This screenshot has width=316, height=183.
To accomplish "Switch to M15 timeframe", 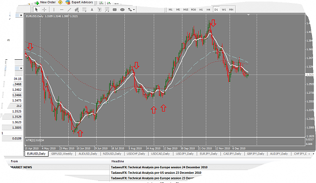I will (186, 10).
